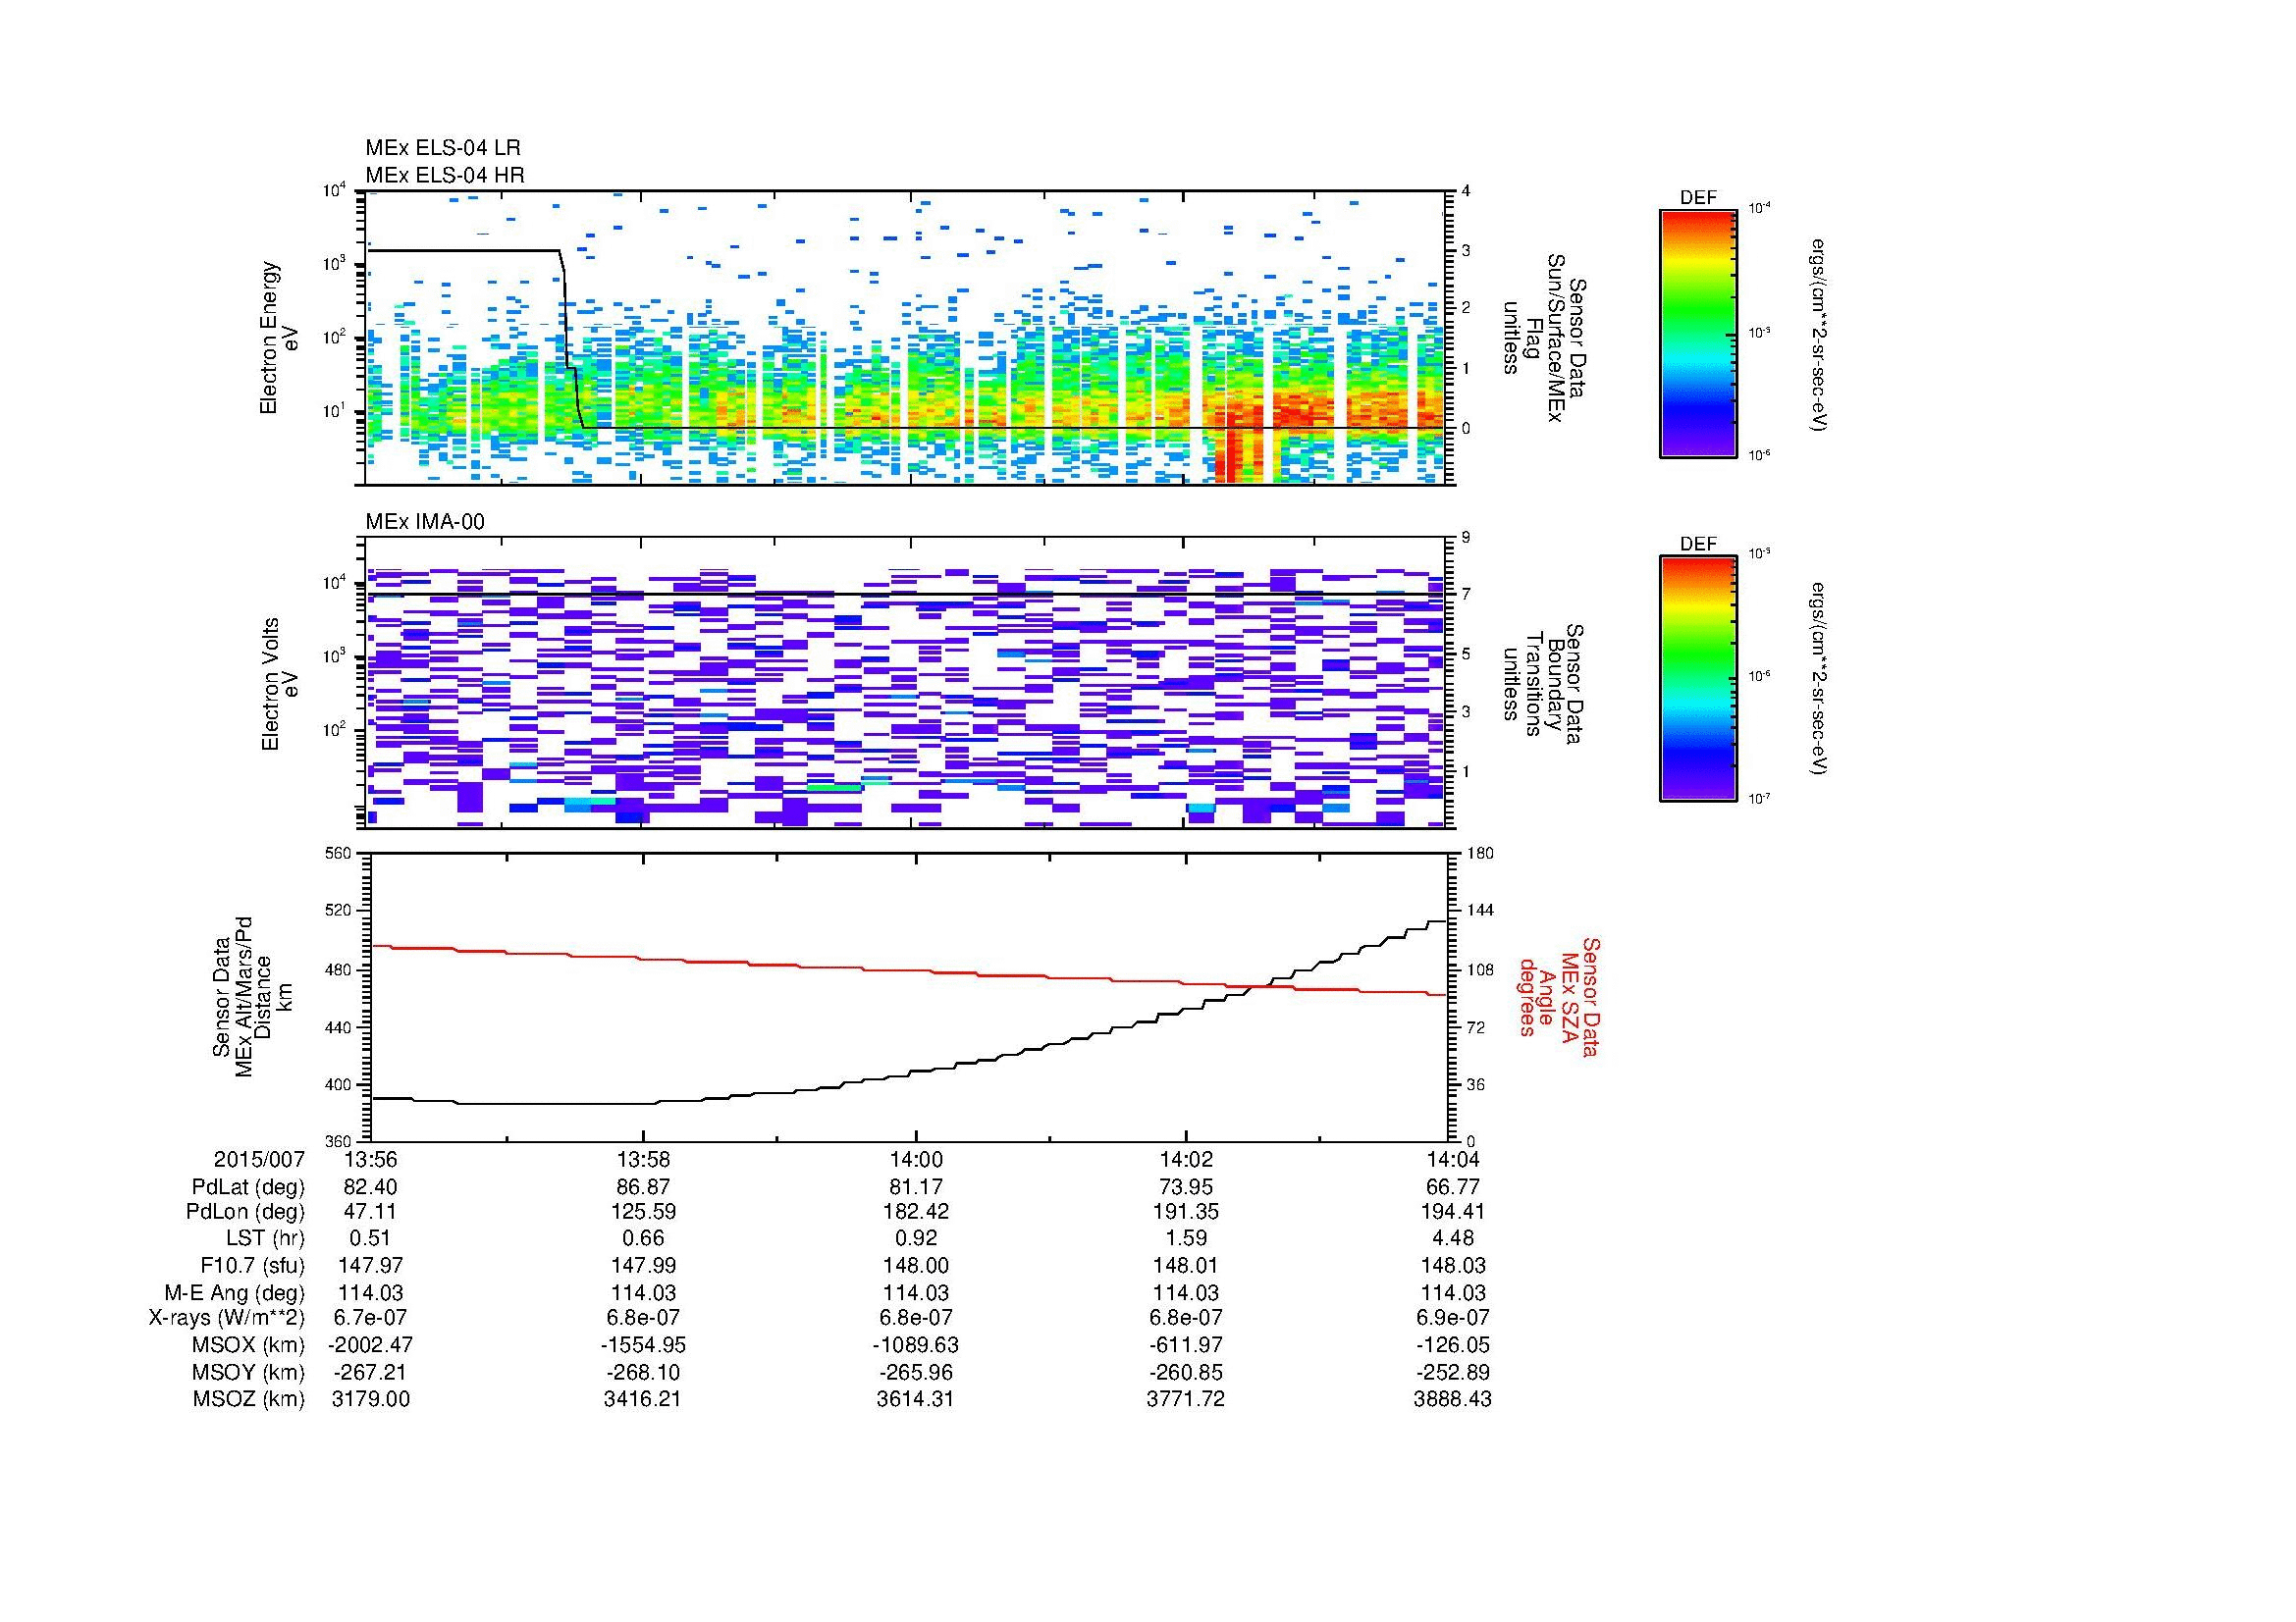Click the lower DEF color bar for IMA

click(1697, 679)
